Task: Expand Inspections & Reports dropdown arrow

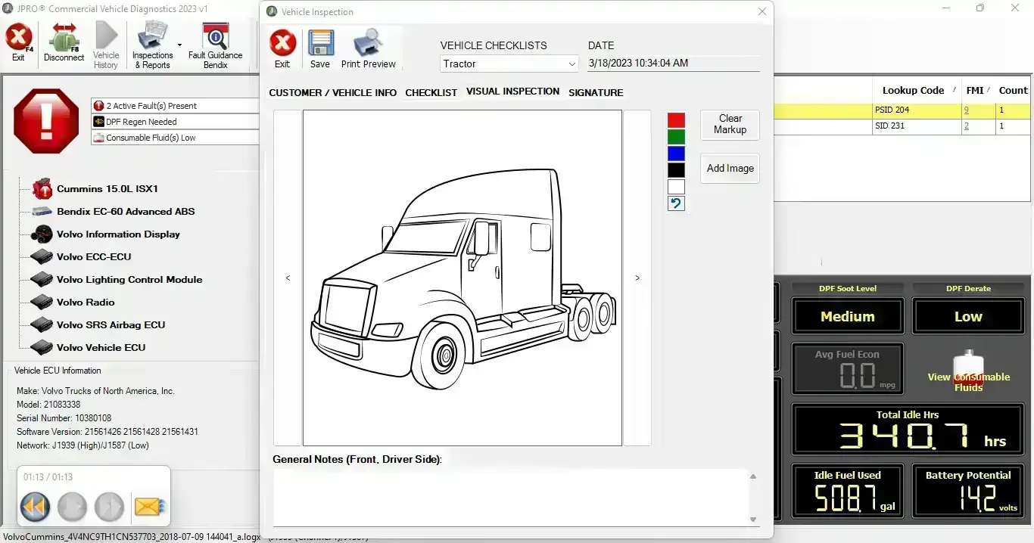Action: (179, 45)
